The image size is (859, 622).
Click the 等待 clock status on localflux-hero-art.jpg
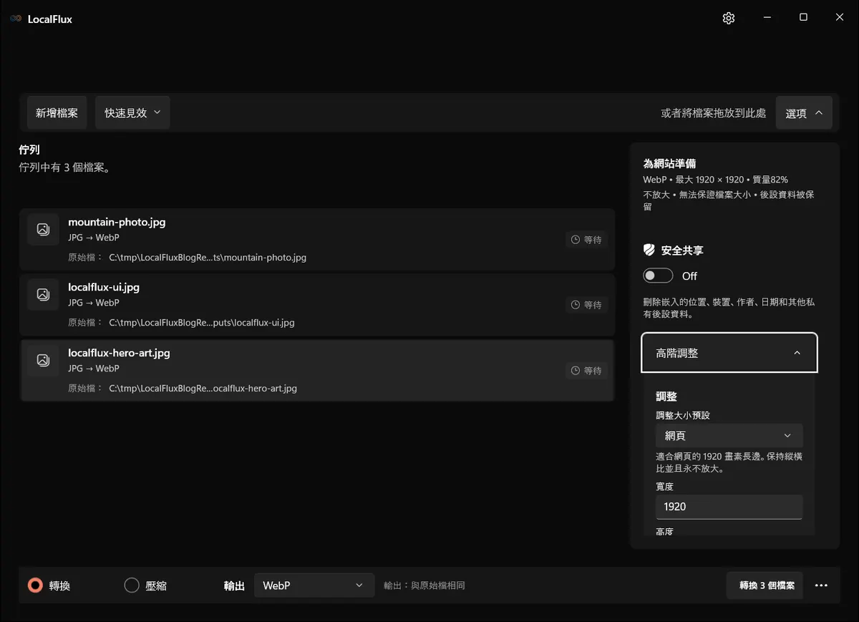tap(586, 371)
